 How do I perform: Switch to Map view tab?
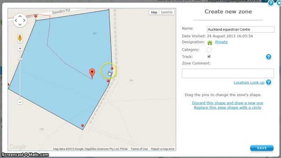pos(154,12)
